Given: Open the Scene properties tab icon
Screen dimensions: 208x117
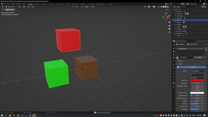Looking at the screenshot, I should (x=174, y=58).
